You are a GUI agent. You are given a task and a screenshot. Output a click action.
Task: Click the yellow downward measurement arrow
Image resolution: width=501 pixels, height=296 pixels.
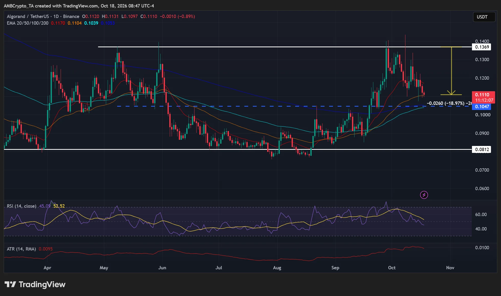pos(451,71)
